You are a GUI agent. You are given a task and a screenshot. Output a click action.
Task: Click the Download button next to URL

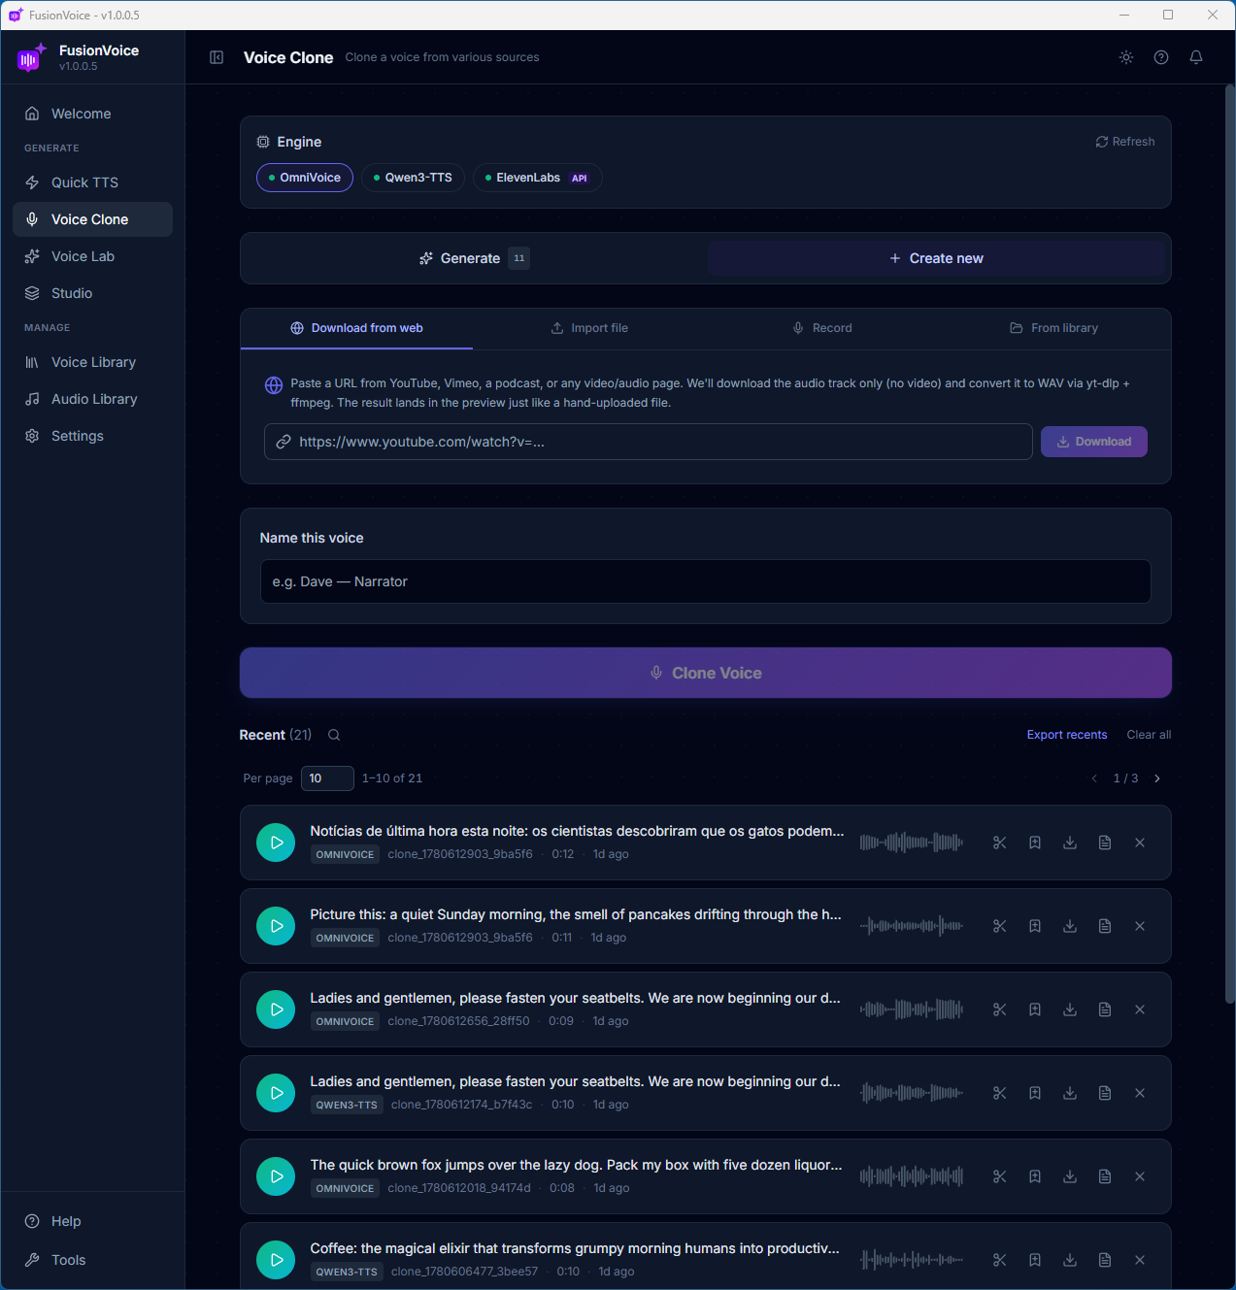coord(1094,442)
